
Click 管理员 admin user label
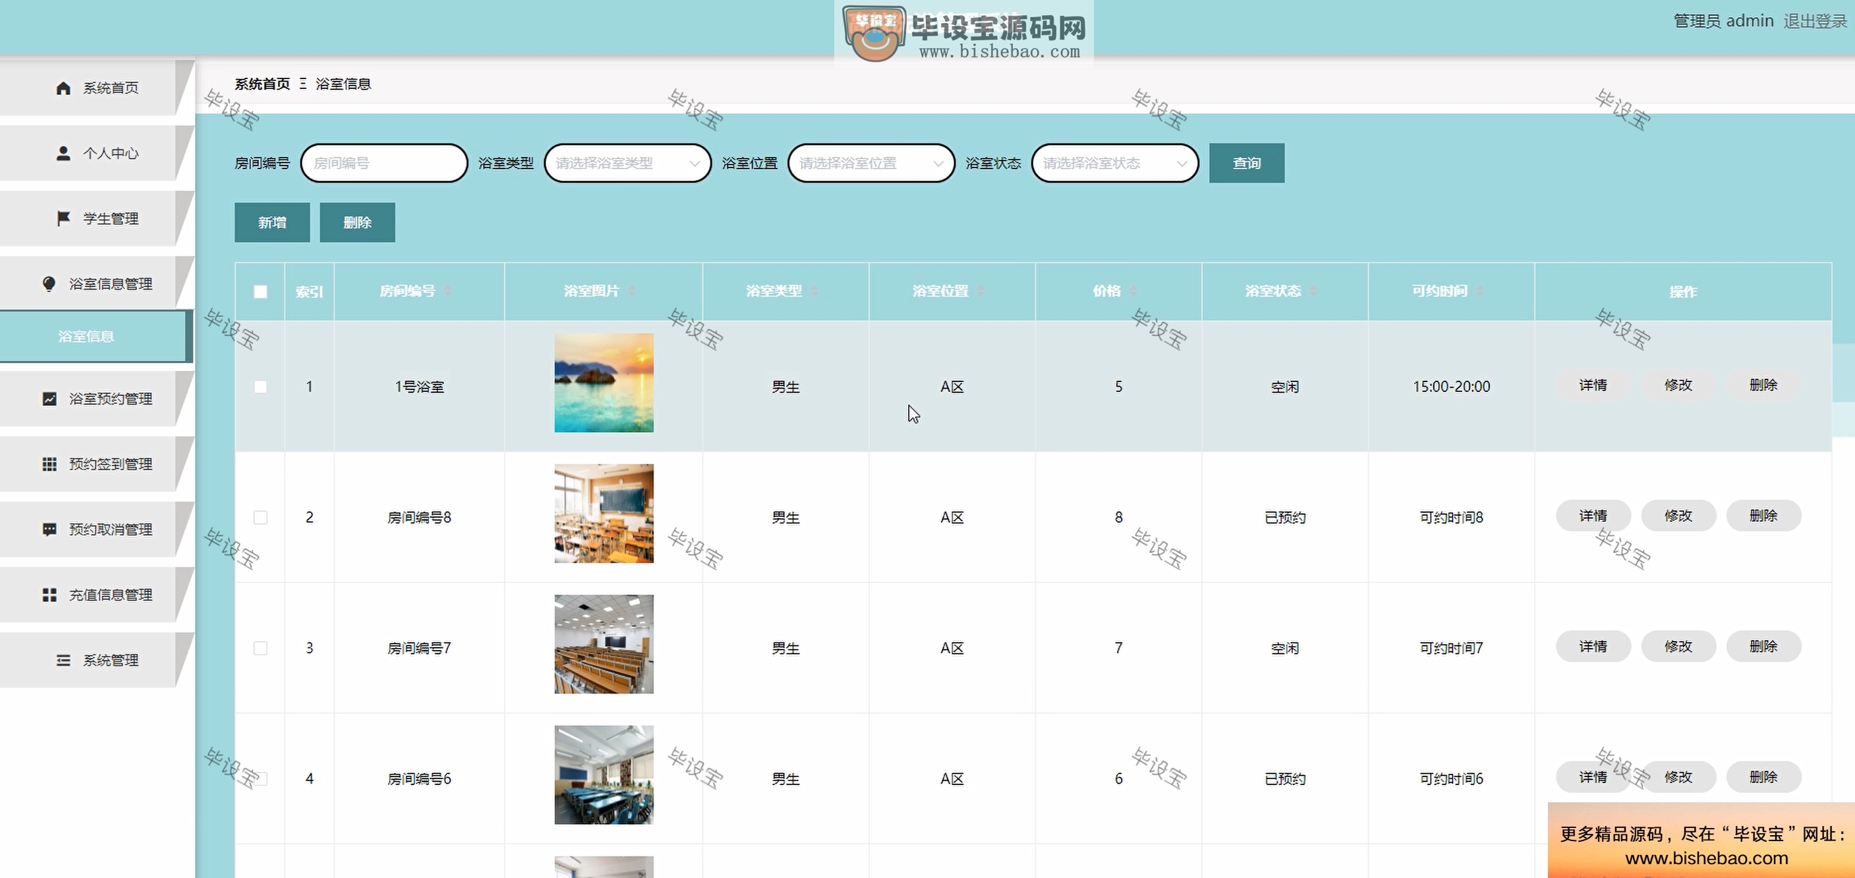click(1723, 21)
